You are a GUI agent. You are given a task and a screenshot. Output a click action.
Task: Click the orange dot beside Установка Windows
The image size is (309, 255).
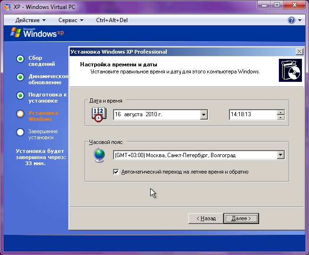[20, 114]
